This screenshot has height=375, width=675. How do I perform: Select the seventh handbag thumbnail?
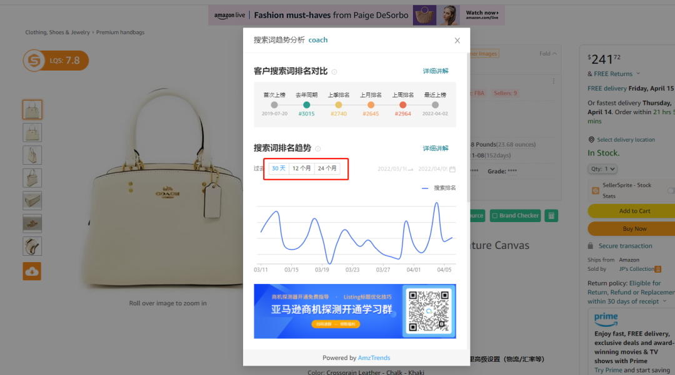coord(32,246)
